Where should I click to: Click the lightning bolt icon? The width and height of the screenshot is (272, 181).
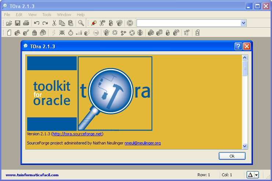54,33
